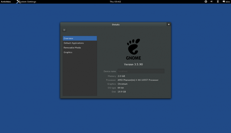Open the volume indicator in top bar
231x133 pixels.
(x=212, y=2)
